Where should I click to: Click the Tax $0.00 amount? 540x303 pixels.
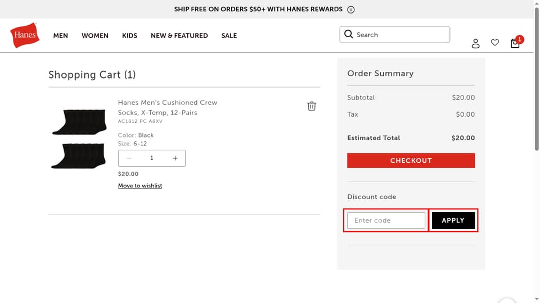pos(465,114)
